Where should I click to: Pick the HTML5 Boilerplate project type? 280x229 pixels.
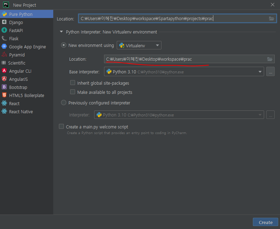26,95
